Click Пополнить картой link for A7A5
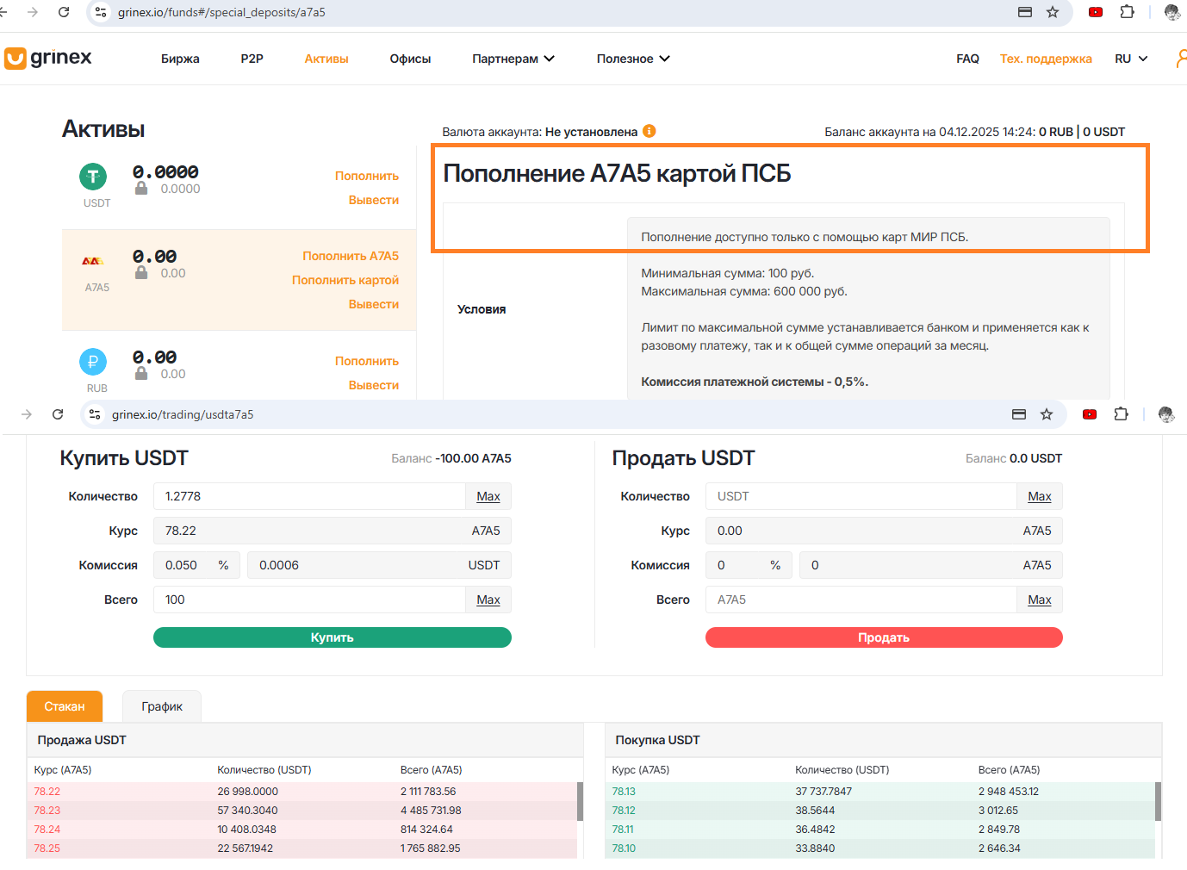The height and width of the screenshot is (870, 1187). pos(345,280)
